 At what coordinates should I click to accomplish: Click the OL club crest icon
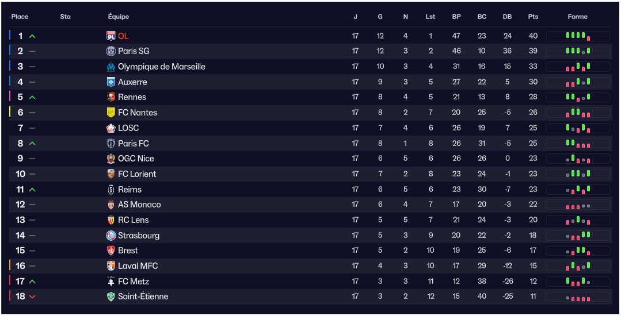(111, 36)
